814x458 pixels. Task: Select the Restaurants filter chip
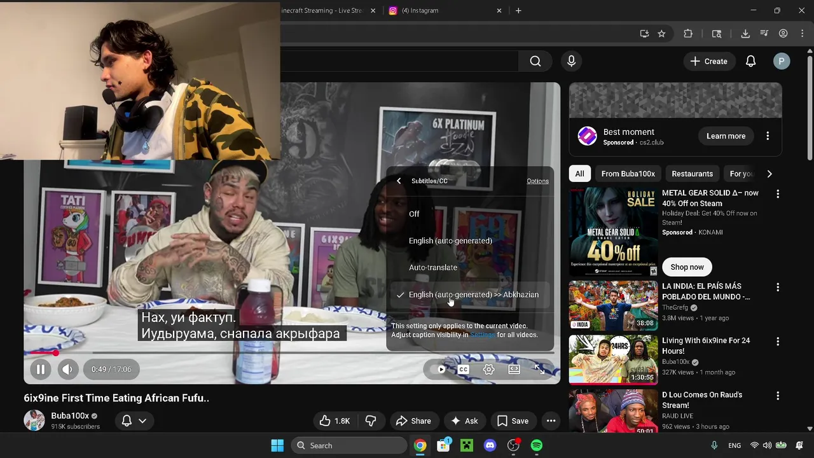tap(692, 174)
